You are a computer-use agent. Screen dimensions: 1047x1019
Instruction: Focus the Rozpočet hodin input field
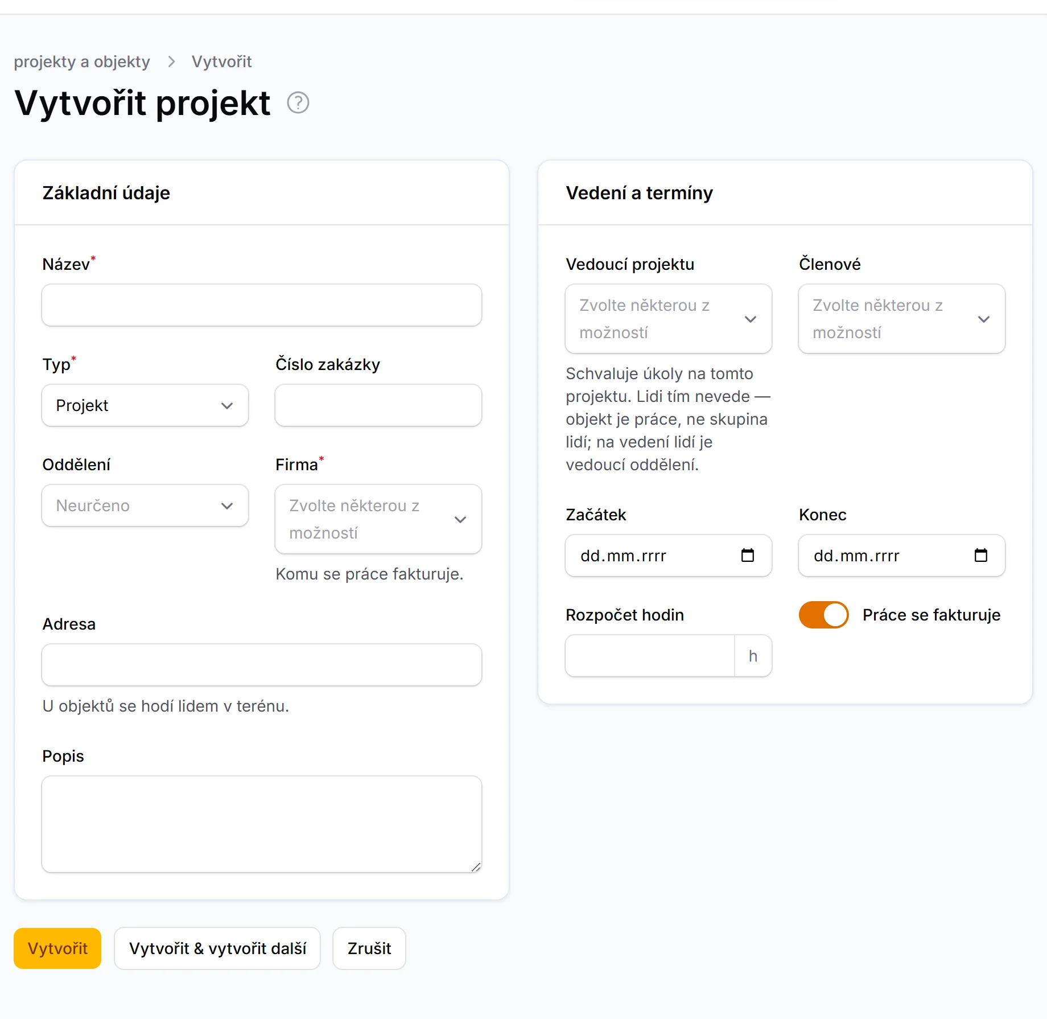[x=650, y=656]
